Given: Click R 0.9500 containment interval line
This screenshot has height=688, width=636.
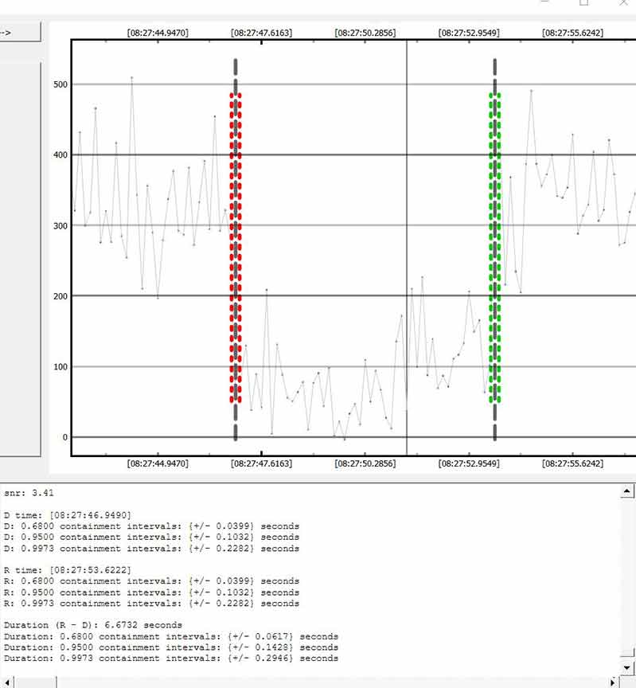Looking at the screenshot, I should pyautogui.click(x=151, y=592).
